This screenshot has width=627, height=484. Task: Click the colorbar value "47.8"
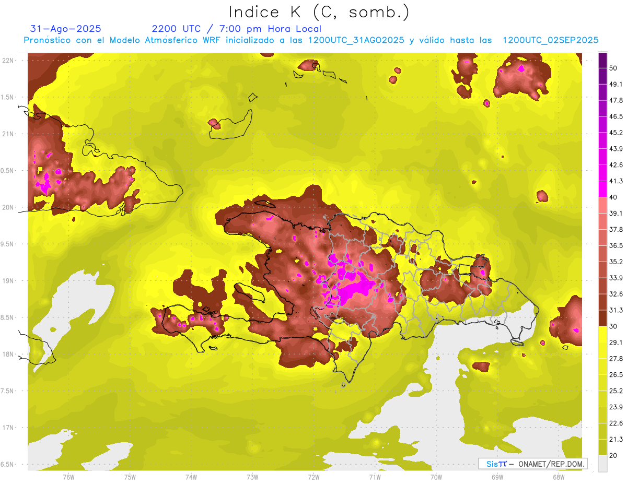click(x=616, y=100)
